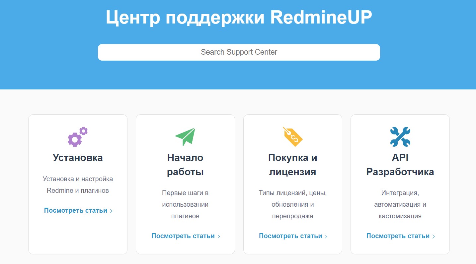Click the chevron arrow in Установка card
This screenshot has height=264, width=476.
click(x=111, y=211)
